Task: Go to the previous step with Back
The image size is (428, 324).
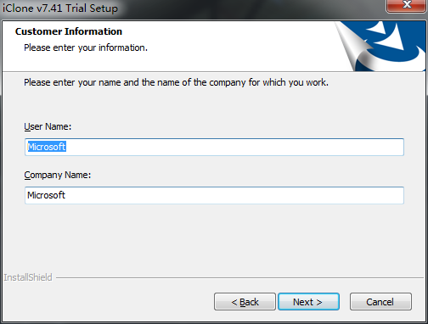Action: [x=245, y=302]
